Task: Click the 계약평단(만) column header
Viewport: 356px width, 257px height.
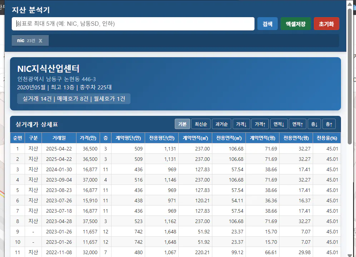Action: pos(128,138)
